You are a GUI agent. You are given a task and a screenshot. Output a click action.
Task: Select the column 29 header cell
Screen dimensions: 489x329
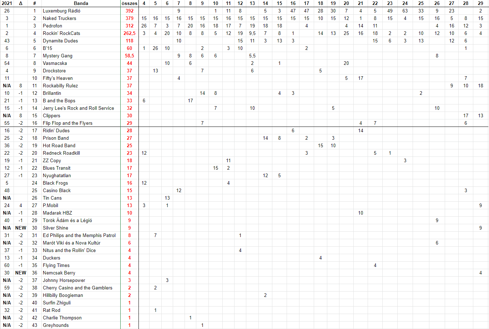point(480,3)
